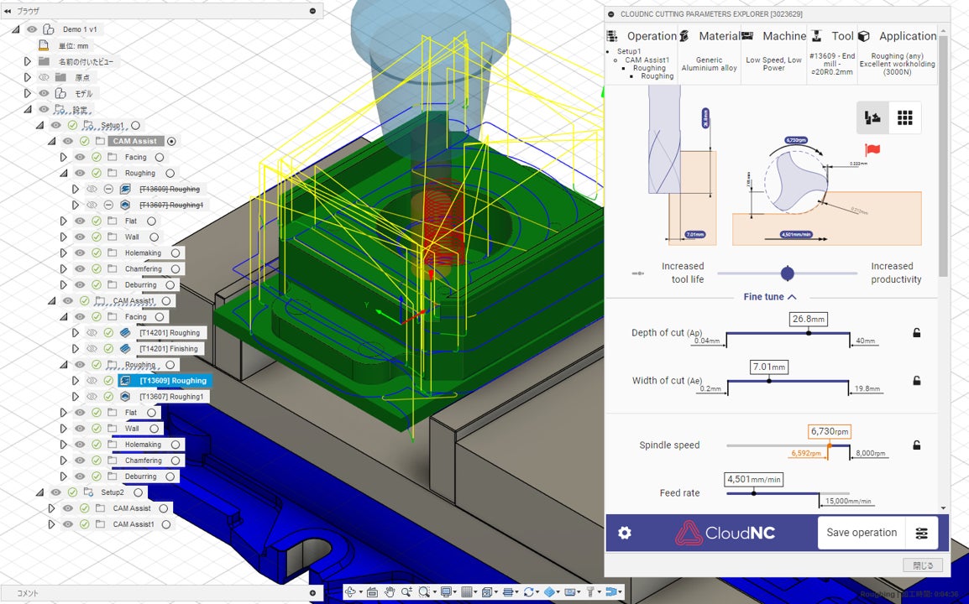Click the 閉じる button
The width and height of the screenshot is (969, 604).
click(x=923, y=565)
